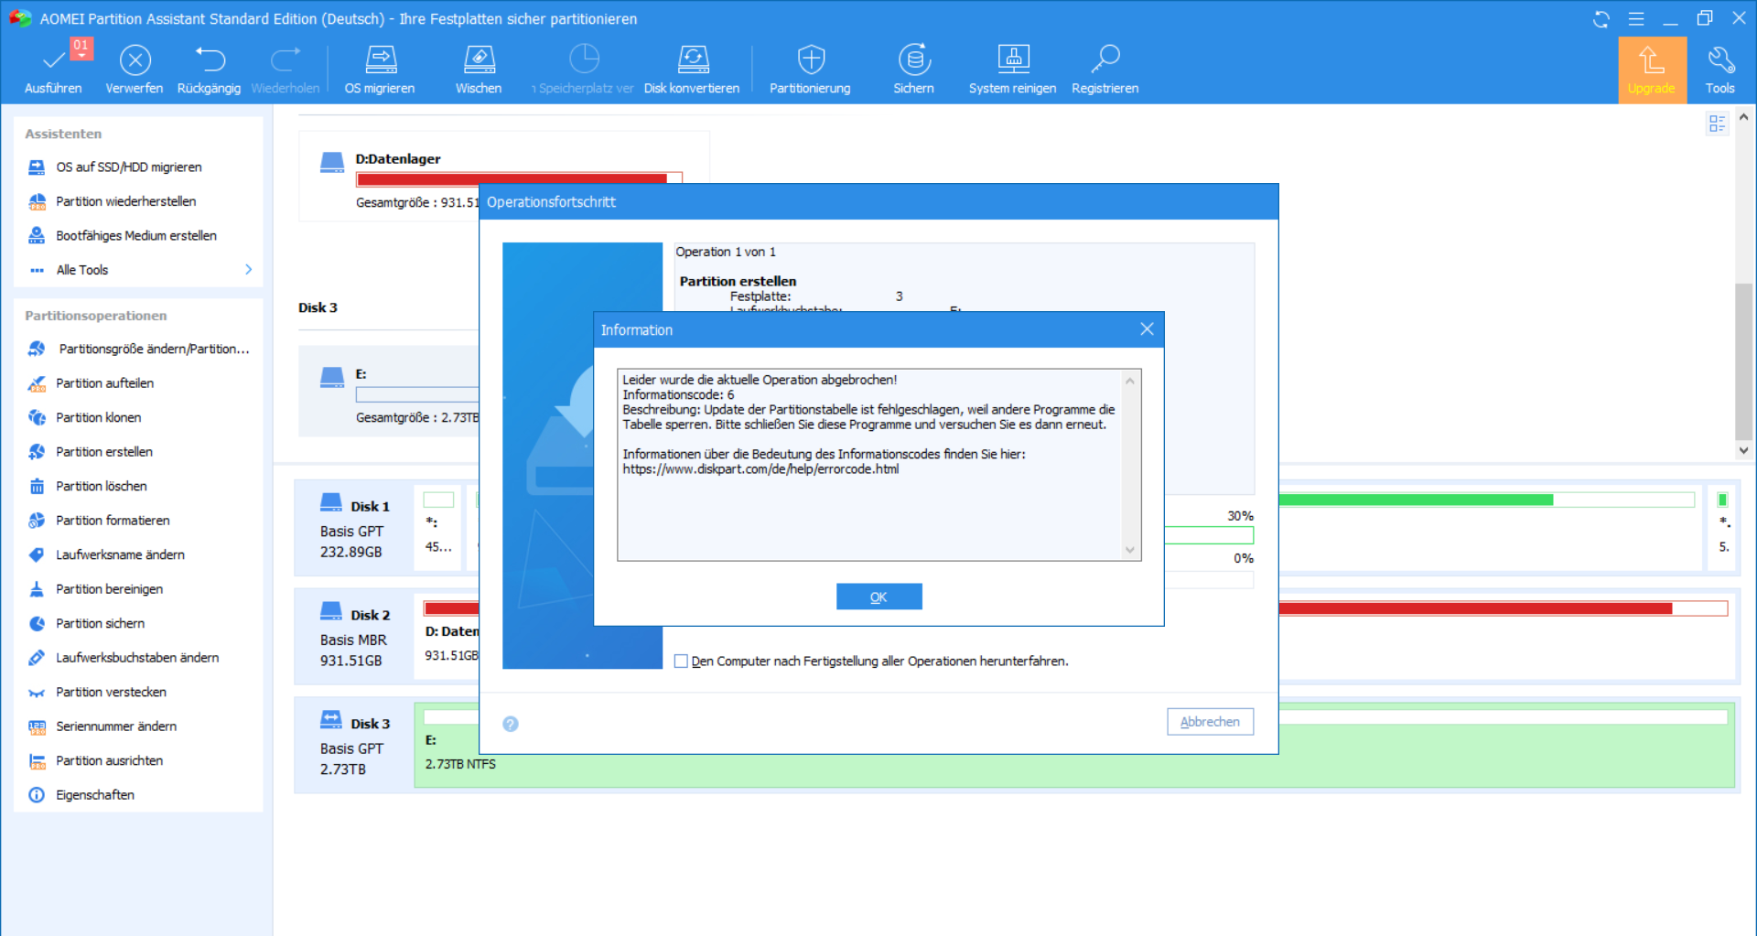Screen dimensions: 1757x936
Task: Click the error code URL text
Action: pos(761,469)
